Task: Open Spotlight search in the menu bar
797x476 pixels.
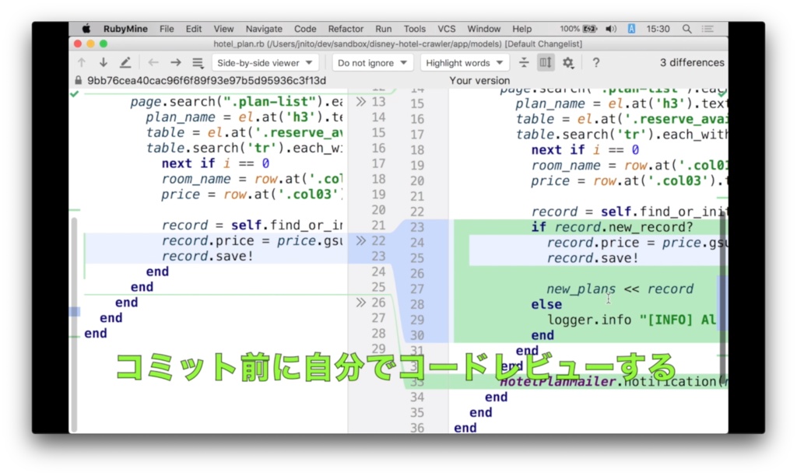Action: 686,28
